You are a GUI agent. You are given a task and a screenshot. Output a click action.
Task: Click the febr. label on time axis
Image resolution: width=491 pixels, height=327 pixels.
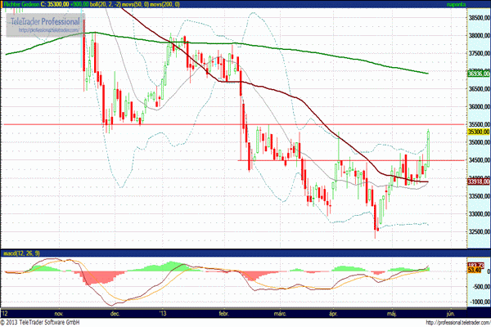(x=223, y=314)
